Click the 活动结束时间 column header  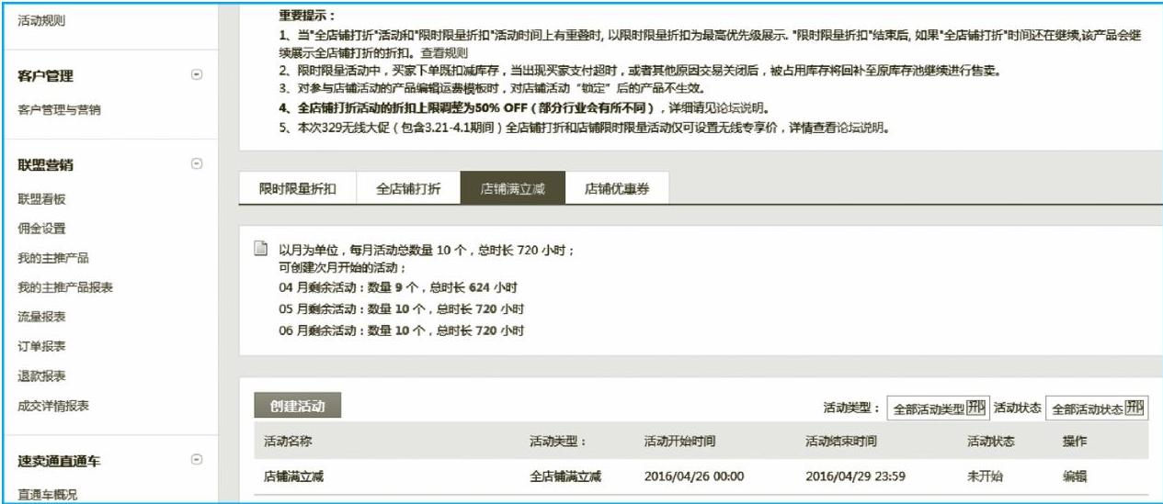coord(841,442)
